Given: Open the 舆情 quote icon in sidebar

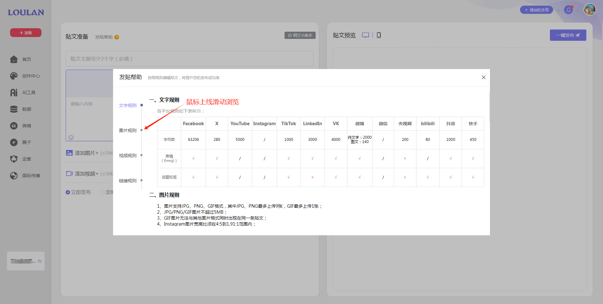Looking at the screenshot, I should point(14,126).
